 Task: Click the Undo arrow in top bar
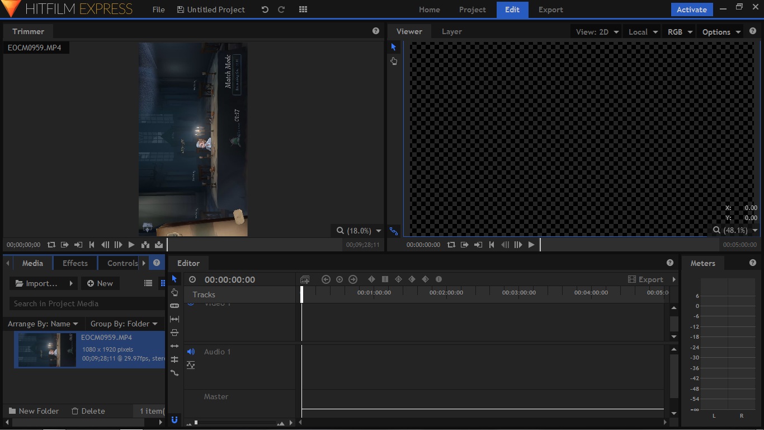point(265,10)
